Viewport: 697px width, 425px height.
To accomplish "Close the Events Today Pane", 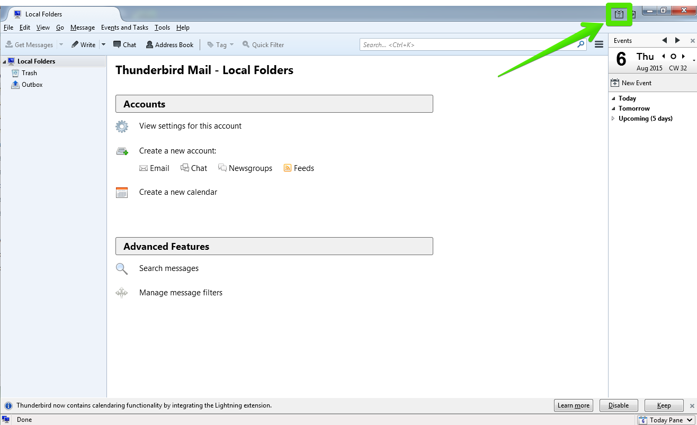I will click(x=692, y=41).
